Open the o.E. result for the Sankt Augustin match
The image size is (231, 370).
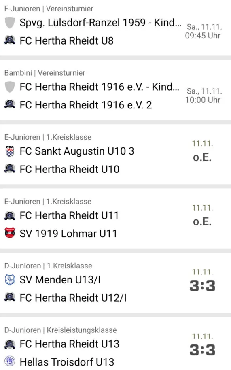[x=202, y=157]
